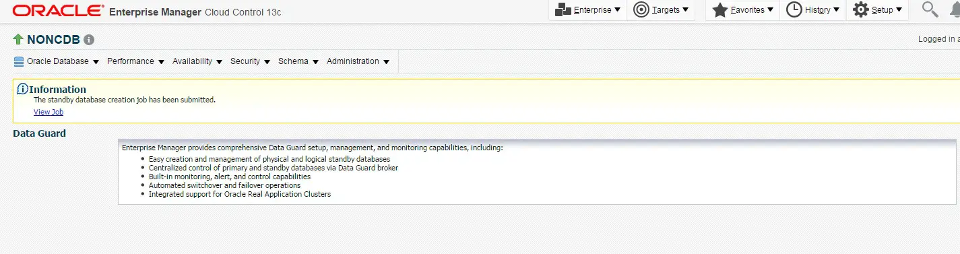Click the blue Information circle icon

22,89
